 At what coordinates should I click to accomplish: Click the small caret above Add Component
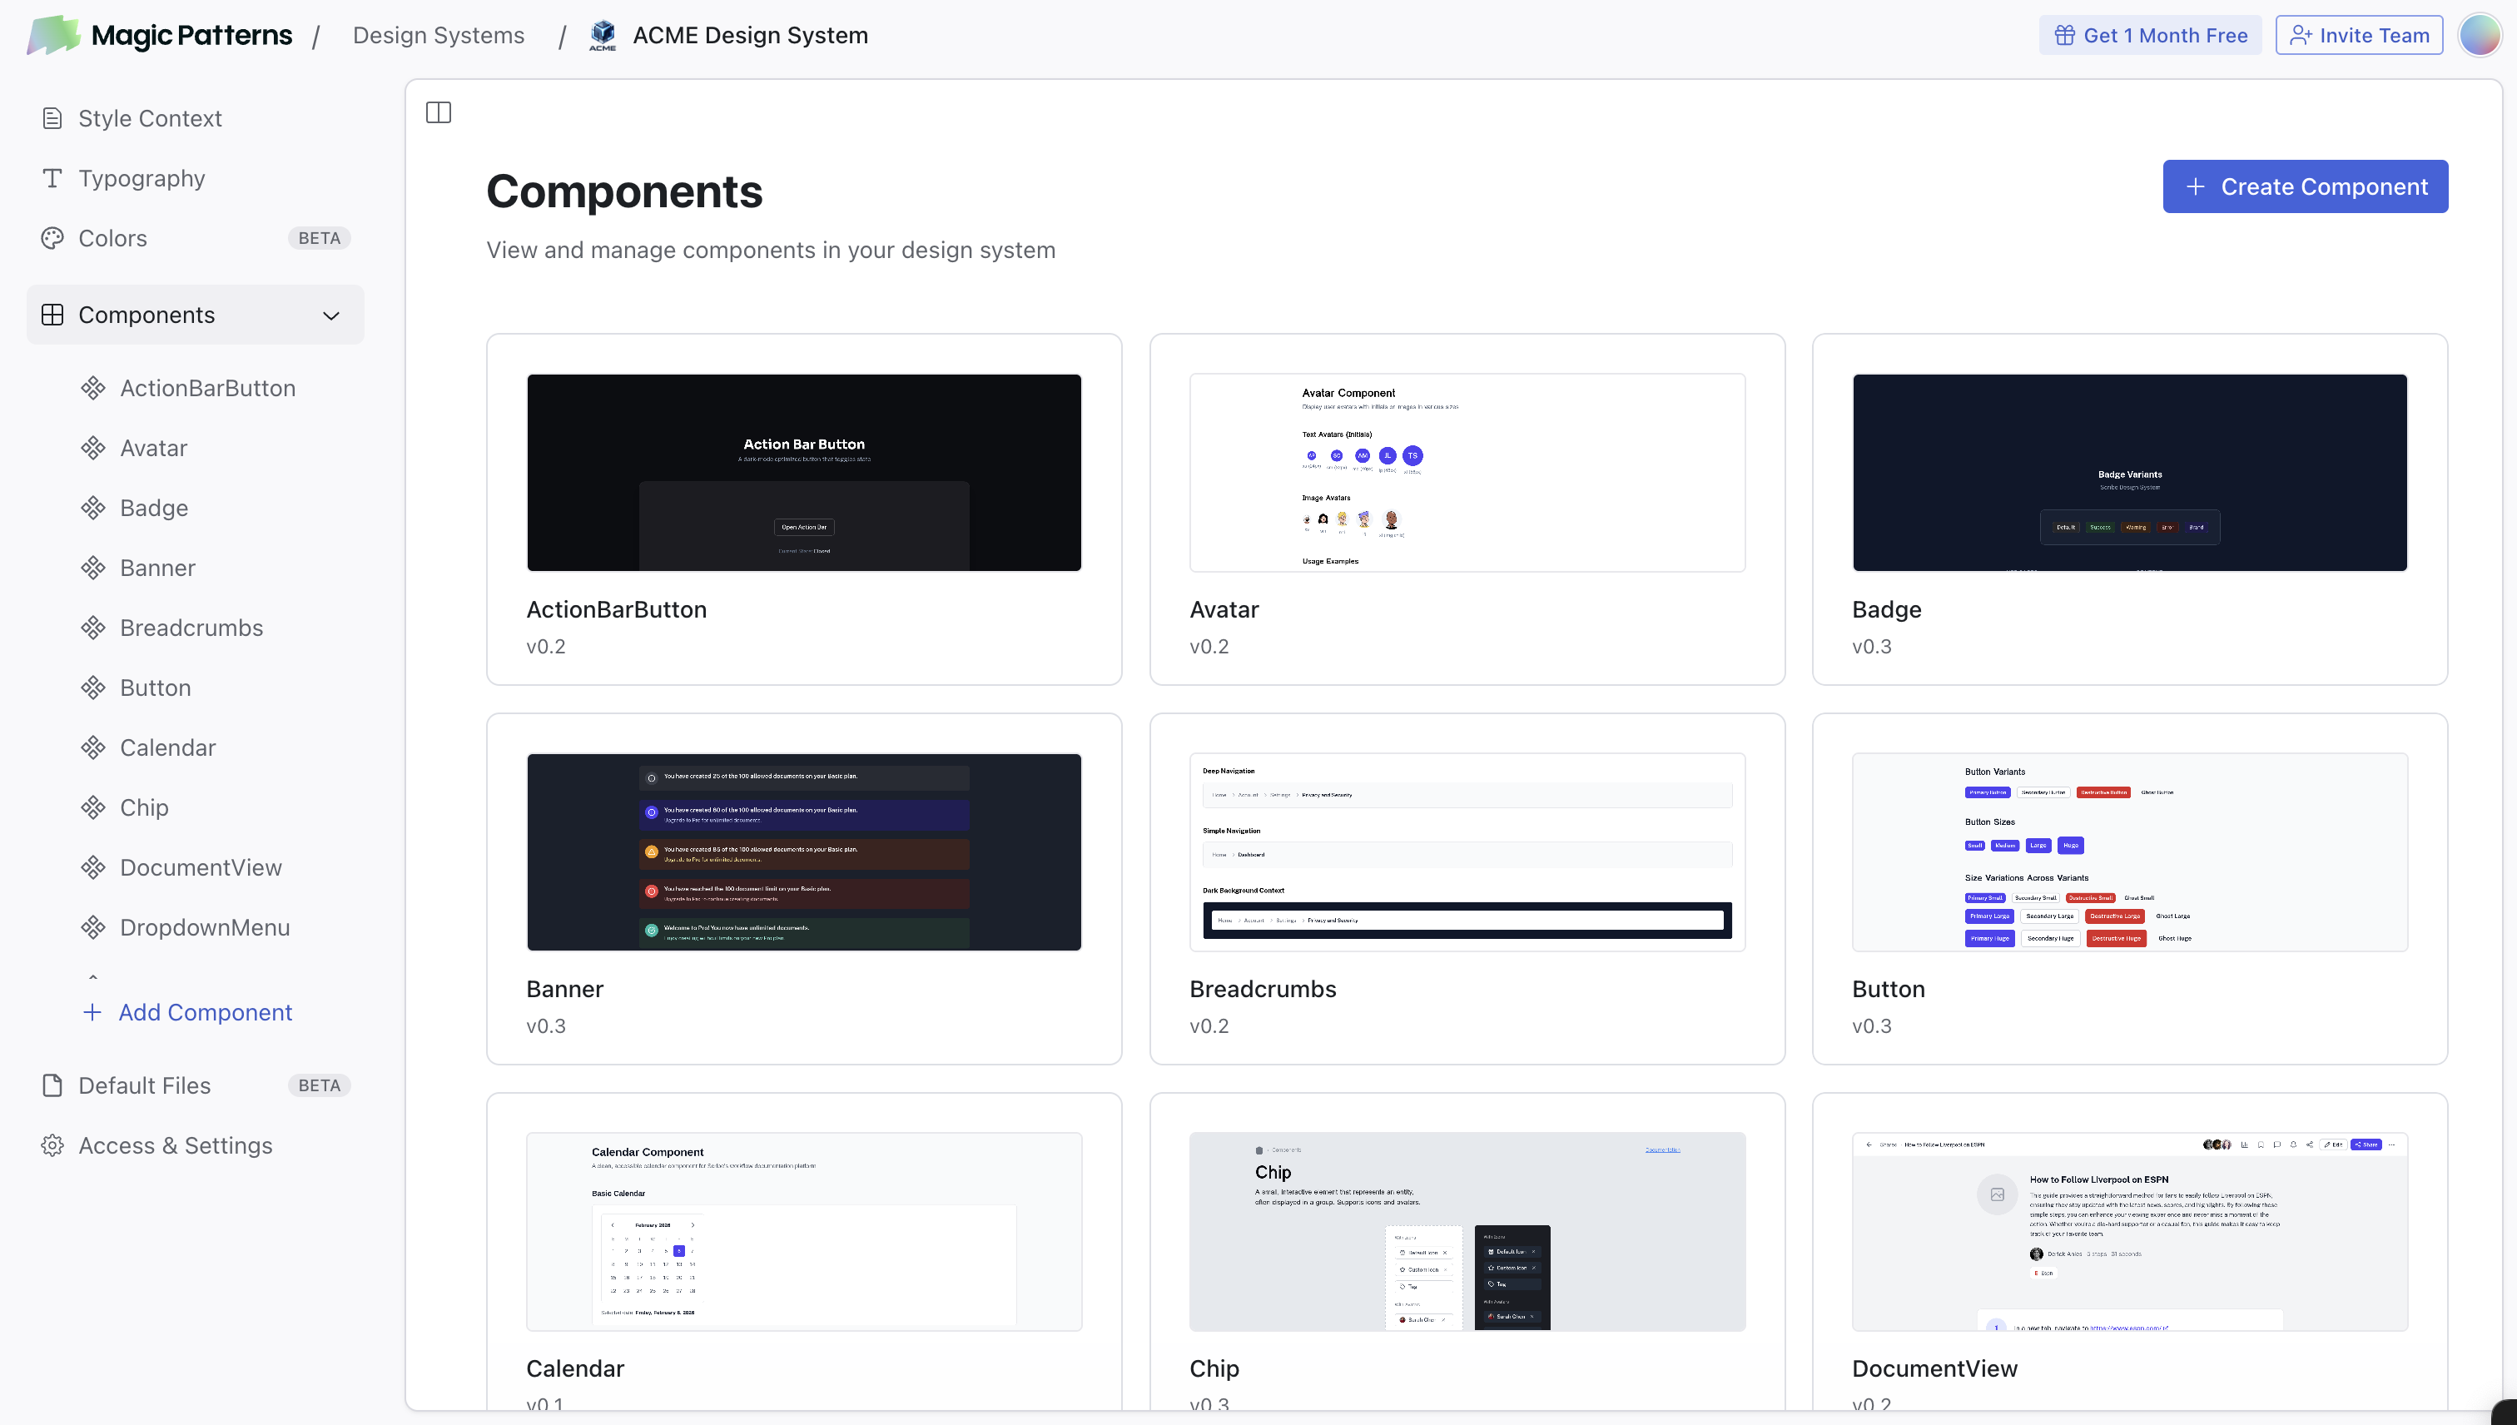tap(93, 976)
